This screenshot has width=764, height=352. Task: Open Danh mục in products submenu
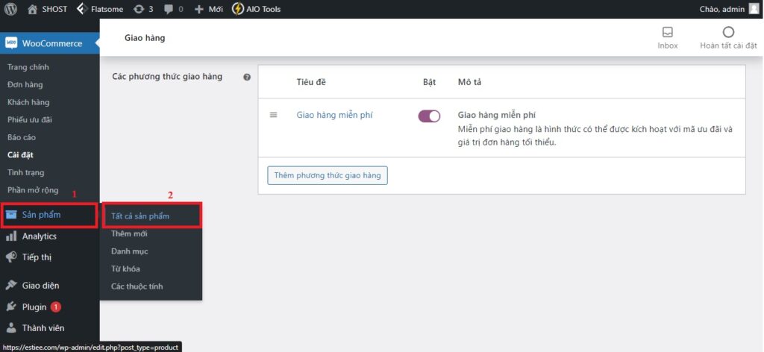(x=129, y=251)
